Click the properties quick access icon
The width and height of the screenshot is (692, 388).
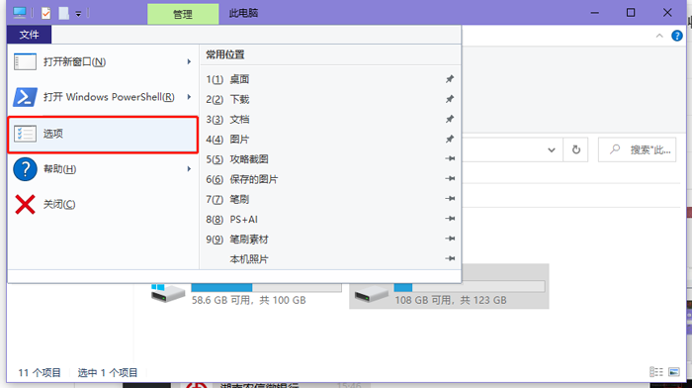click(x=45, y=13)
